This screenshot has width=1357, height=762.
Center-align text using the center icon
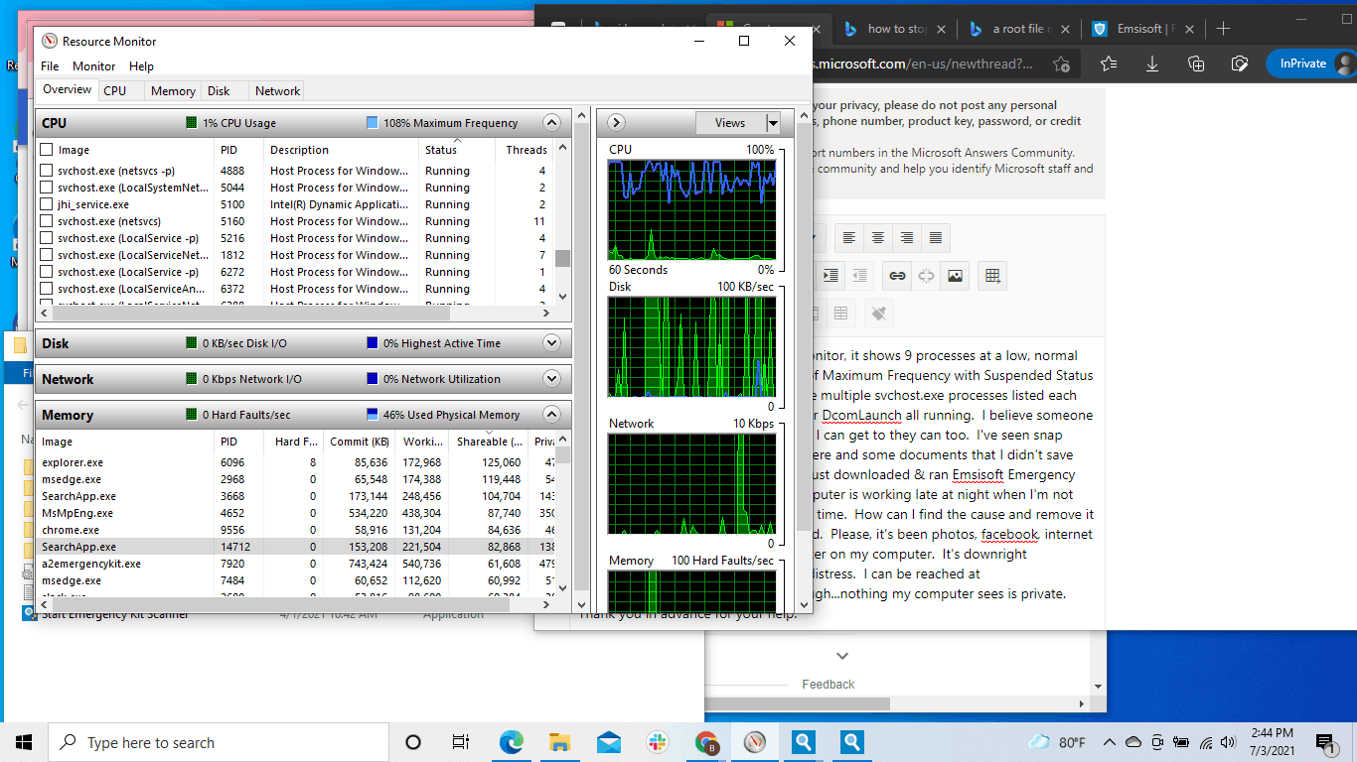click(877, 238)
